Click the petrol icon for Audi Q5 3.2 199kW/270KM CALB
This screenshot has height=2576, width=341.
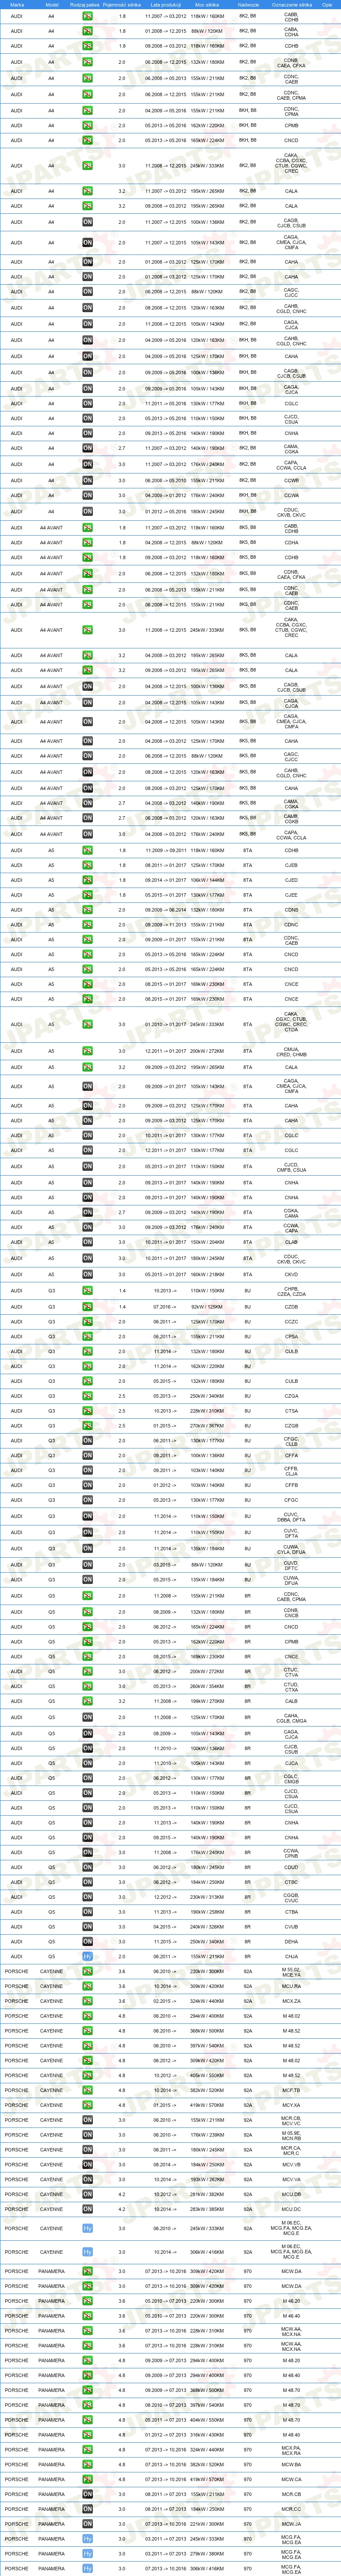coord(88,1701)
